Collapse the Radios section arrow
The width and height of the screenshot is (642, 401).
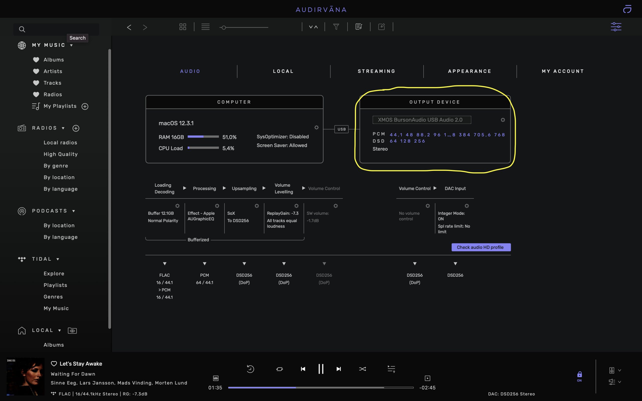(63, 128)
